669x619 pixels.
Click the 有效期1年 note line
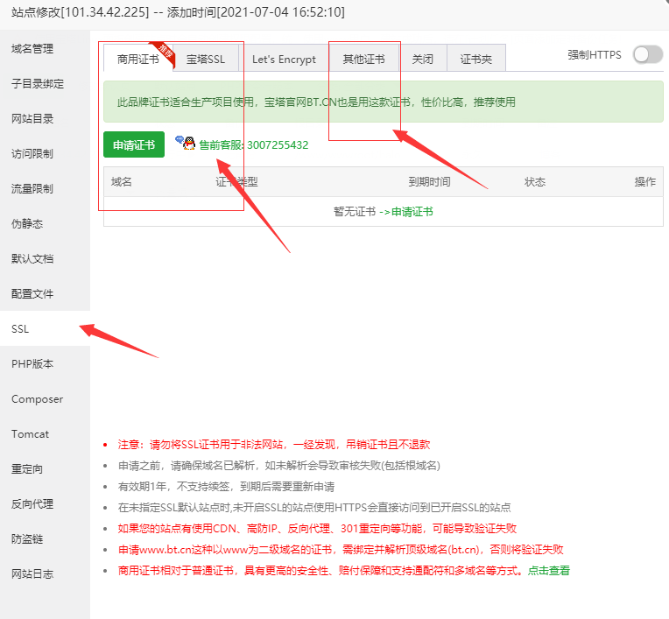click(x=226, y=486)
